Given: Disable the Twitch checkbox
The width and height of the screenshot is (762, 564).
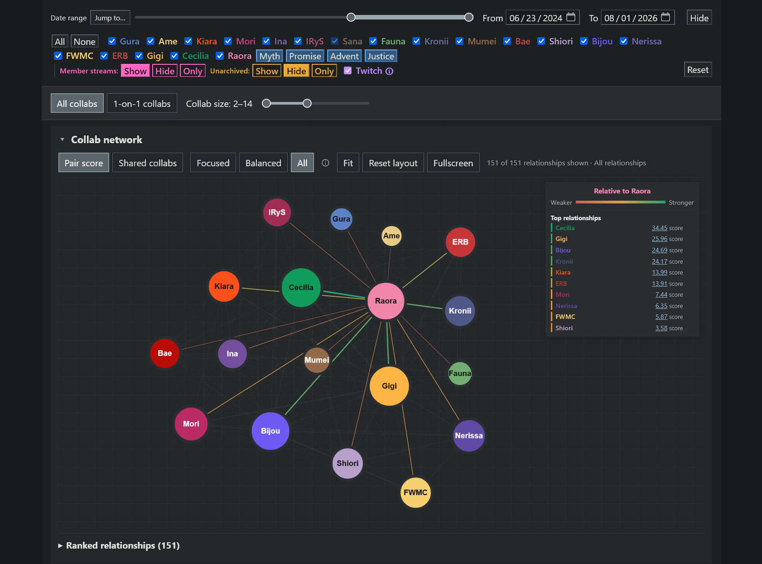Looking at the screenshot, I should [348, 71].
